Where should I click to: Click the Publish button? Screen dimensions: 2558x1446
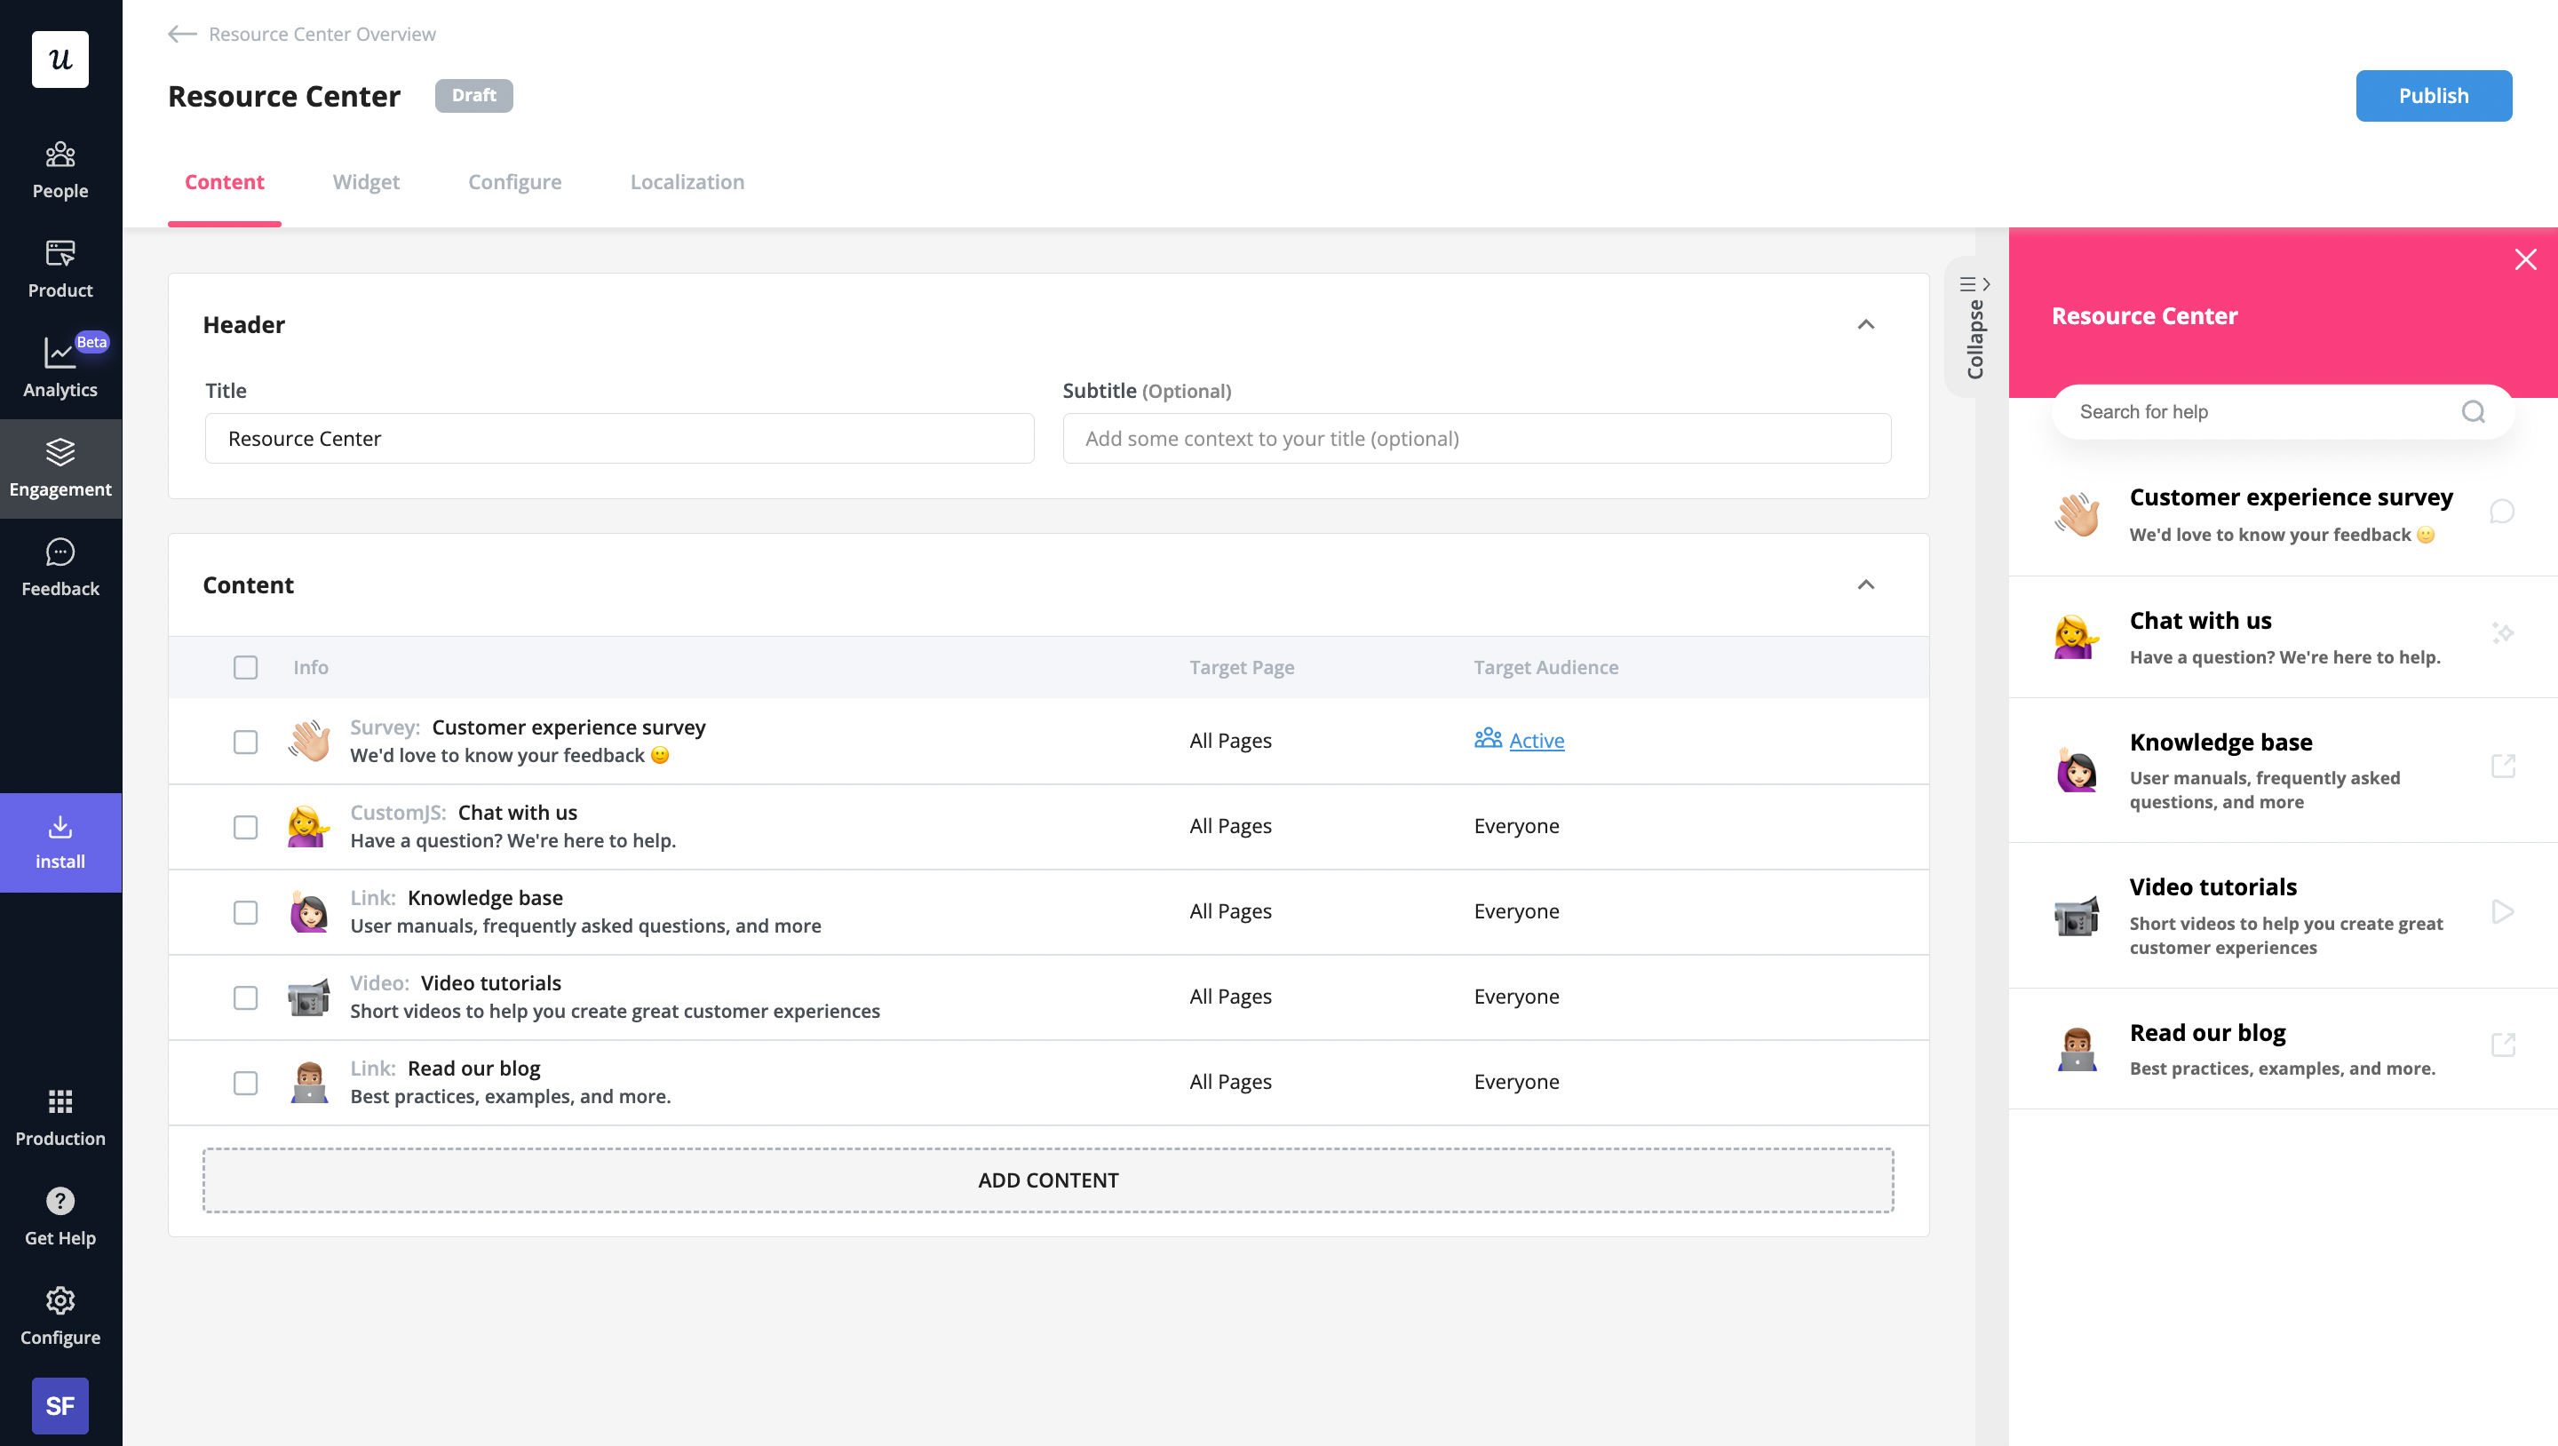pyautogui.click(x=2433, y=95)
